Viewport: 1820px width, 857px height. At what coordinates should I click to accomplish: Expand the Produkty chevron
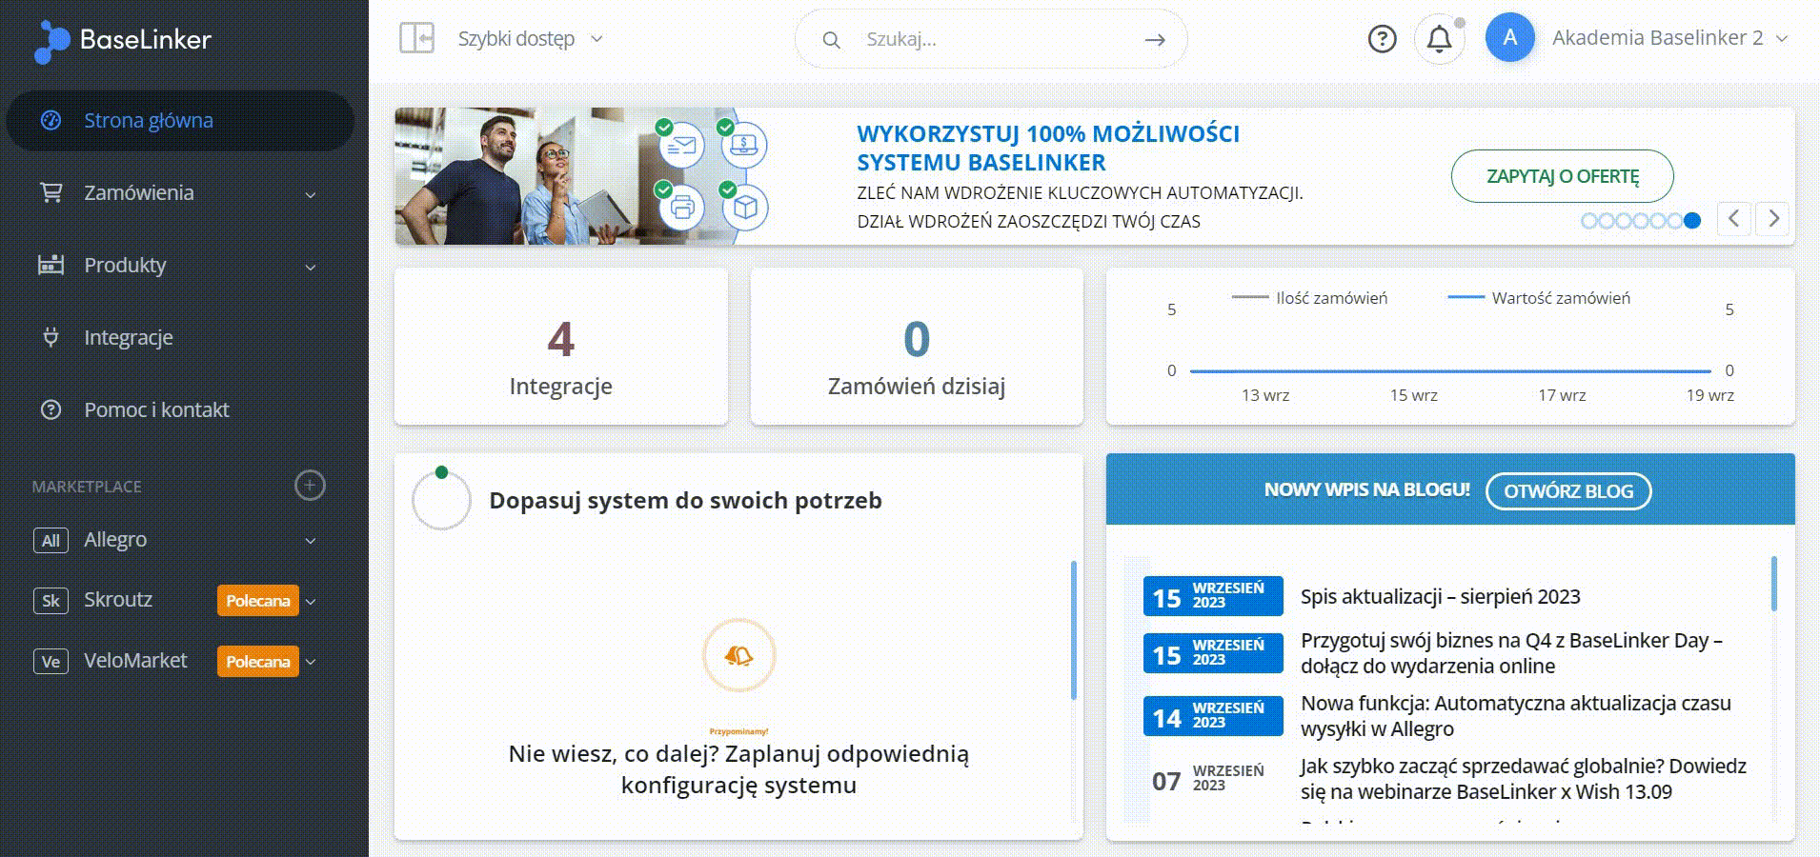311,267
